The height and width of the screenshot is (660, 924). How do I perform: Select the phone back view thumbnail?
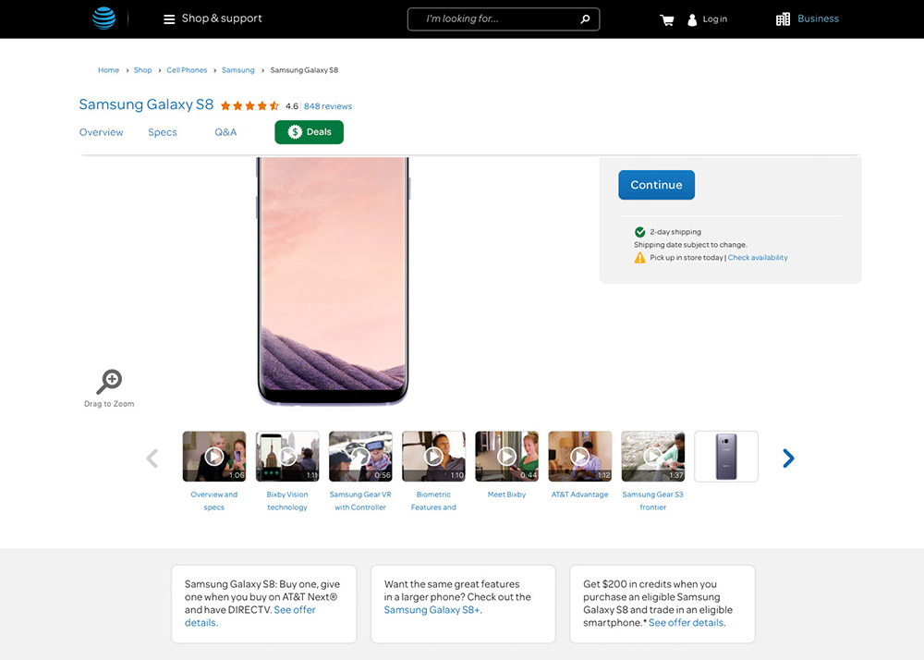click(726, 456)
